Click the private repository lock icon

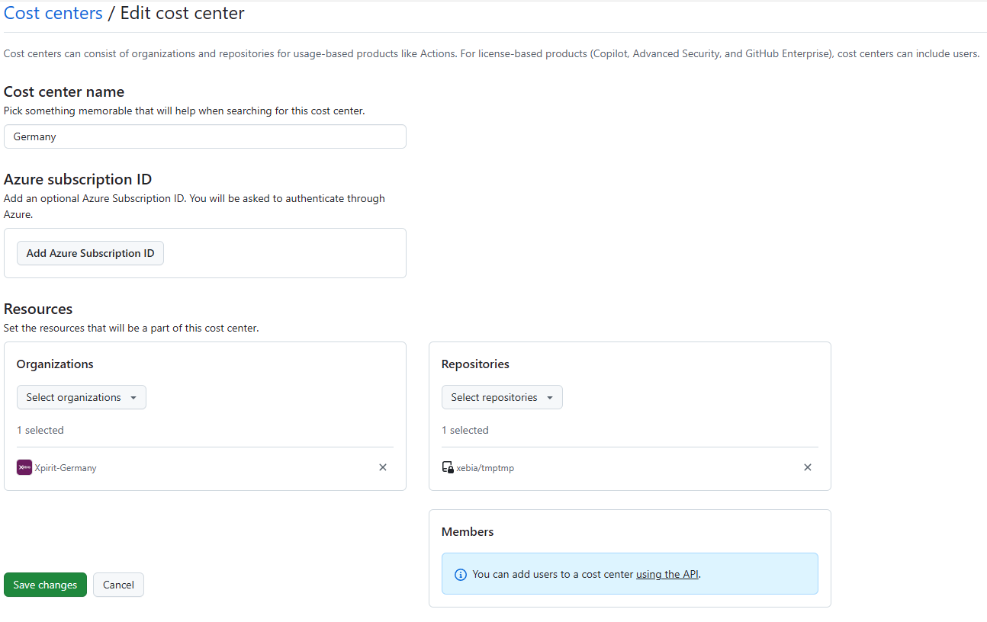448,467
